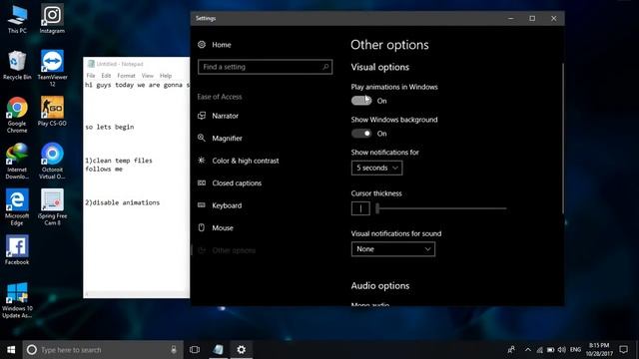The image size is (639, 359).
Task: Click '1)clean temp files' line in Notepad
Action: [119, 161]
